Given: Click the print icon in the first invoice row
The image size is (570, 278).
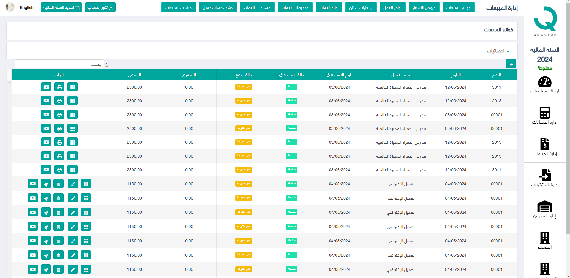Looking at the screenshot, I should [x=59, y=87].
